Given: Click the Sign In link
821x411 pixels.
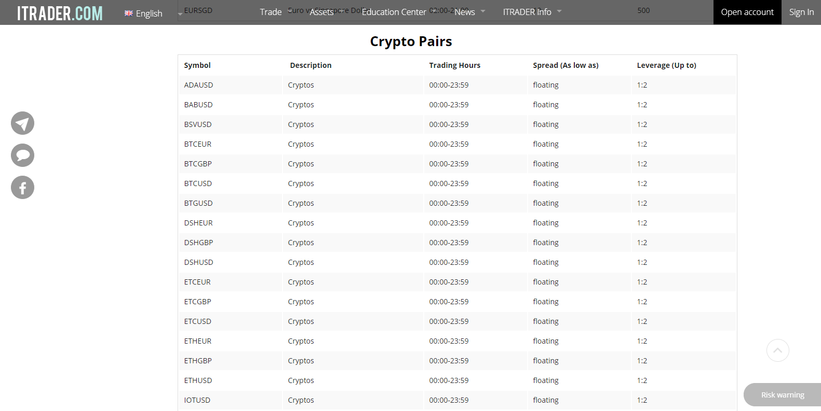Looking at the screenshot, I should coord(801,12).
